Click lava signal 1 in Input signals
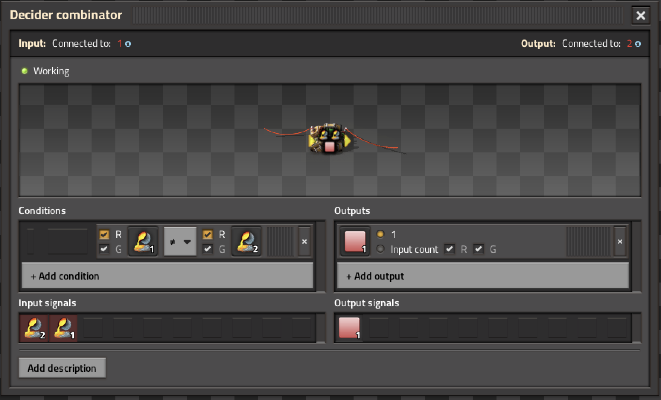661x400 pixels. tap(63, 328)
